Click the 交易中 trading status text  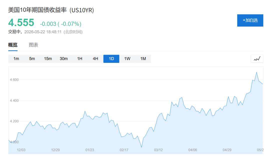coord(14,32)
